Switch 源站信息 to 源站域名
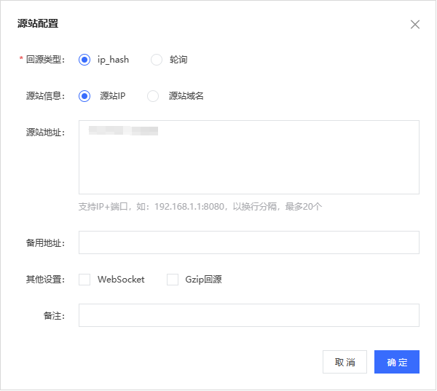 153,96
